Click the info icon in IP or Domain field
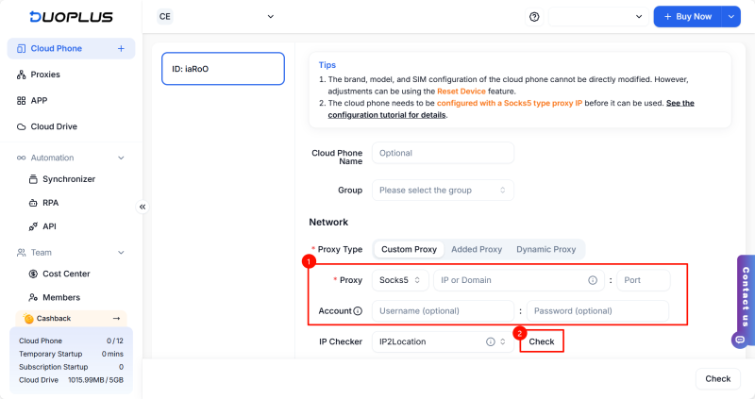The height and width of the screenshot is (399, 755). (x=593, y=280)
